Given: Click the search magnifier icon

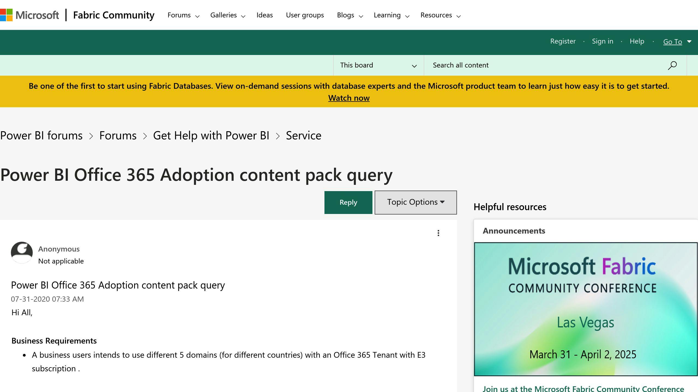Looking at the screenshot, I should coord(672,65).
